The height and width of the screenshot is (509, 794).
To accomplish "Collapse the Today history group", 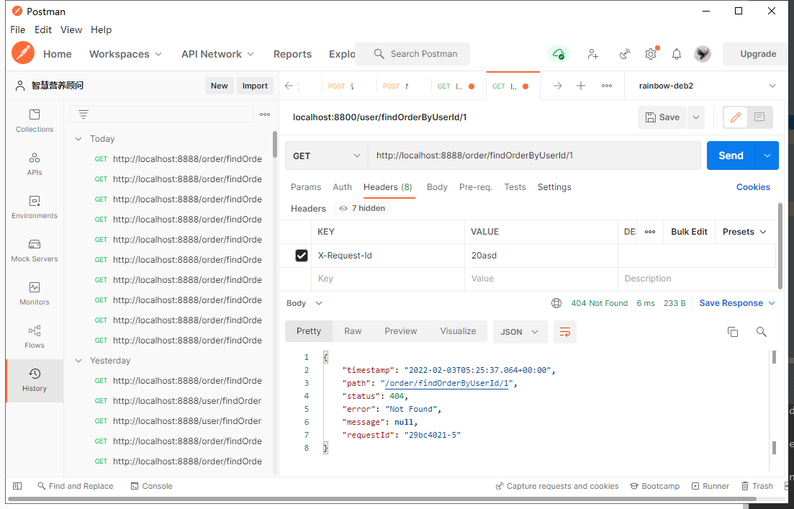I will point(78,139).
